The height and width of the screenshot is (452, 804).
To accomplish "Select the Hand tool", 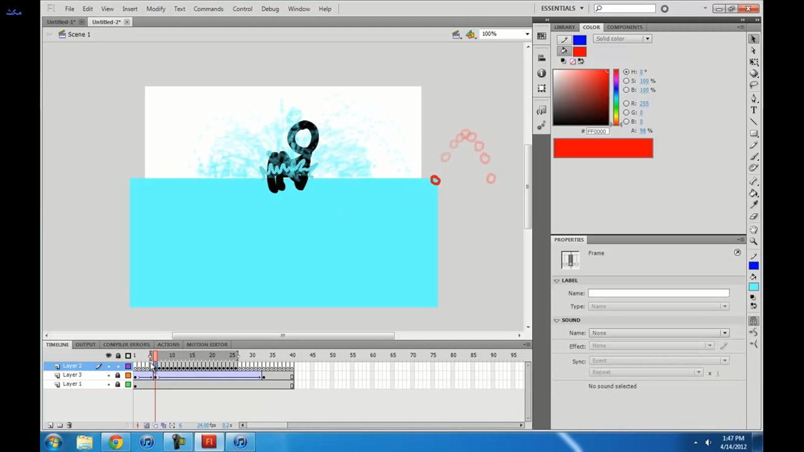I will [754, 230].
